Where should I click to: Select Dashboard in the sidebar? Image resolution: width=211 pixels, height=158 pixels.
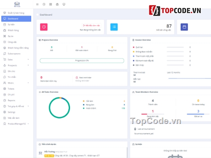click(16, 19)
